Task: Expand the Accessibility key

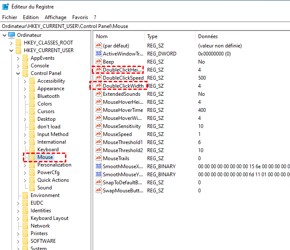Action: coord(25,81)
